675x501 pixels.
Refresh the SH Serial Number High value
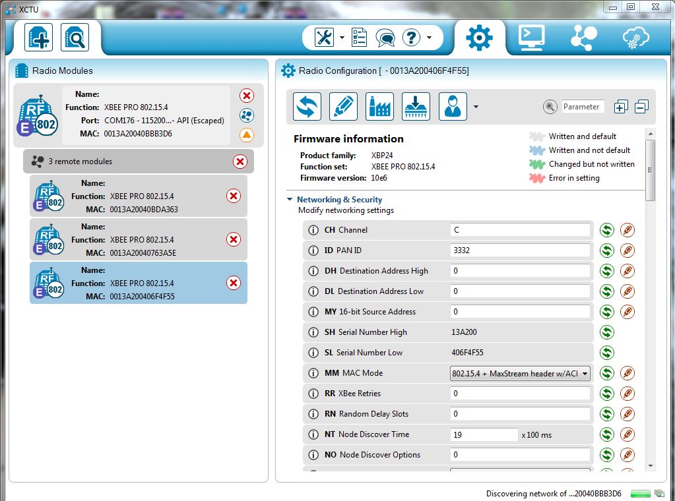click(606, 332)
